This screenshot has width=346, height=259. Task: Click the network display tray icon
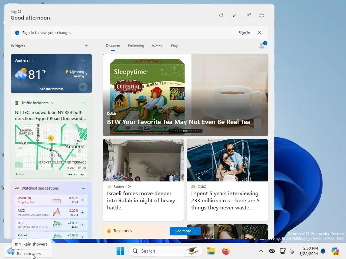point(282,251)
